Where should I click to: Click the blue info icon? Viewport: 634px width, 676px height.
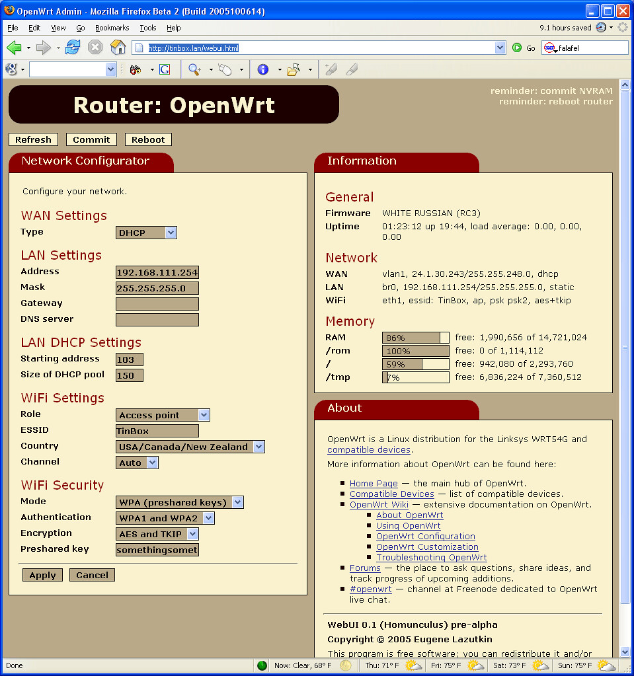click(x=262, y=69)
